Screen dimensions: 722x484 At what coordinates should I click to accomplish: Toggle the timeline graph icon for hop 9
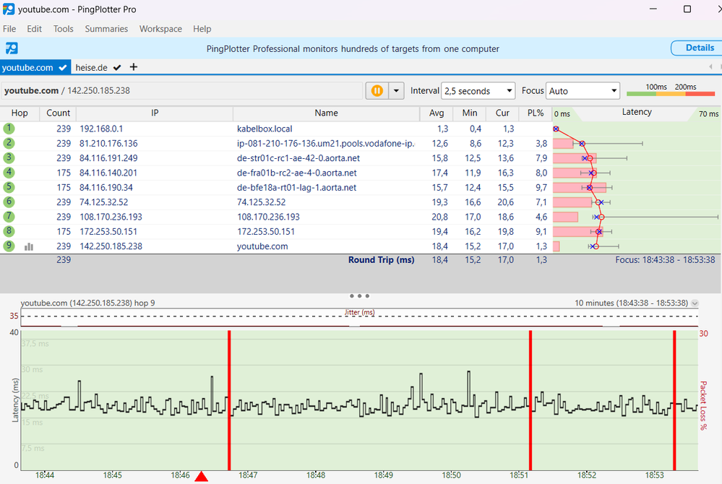pos(29,247)
